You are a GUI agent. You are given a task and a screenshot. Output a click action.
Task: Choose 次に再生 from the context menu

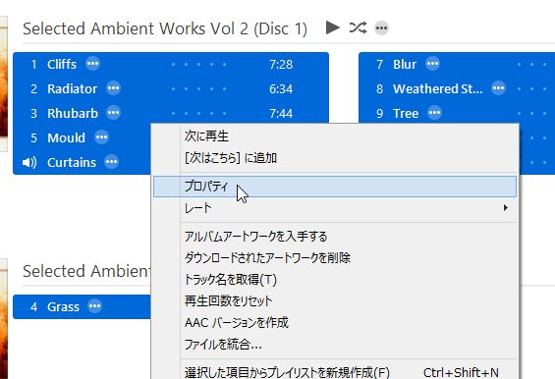[335, 135]
